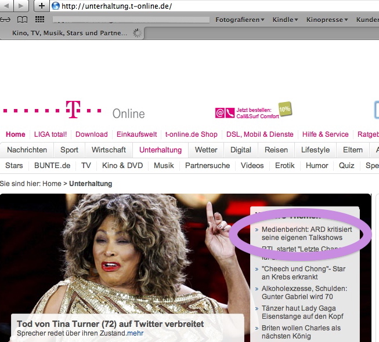The width and height of the screenshot is (379, 342).
Task: Open the Humor subsection
Action: click(x=317, y=166)
